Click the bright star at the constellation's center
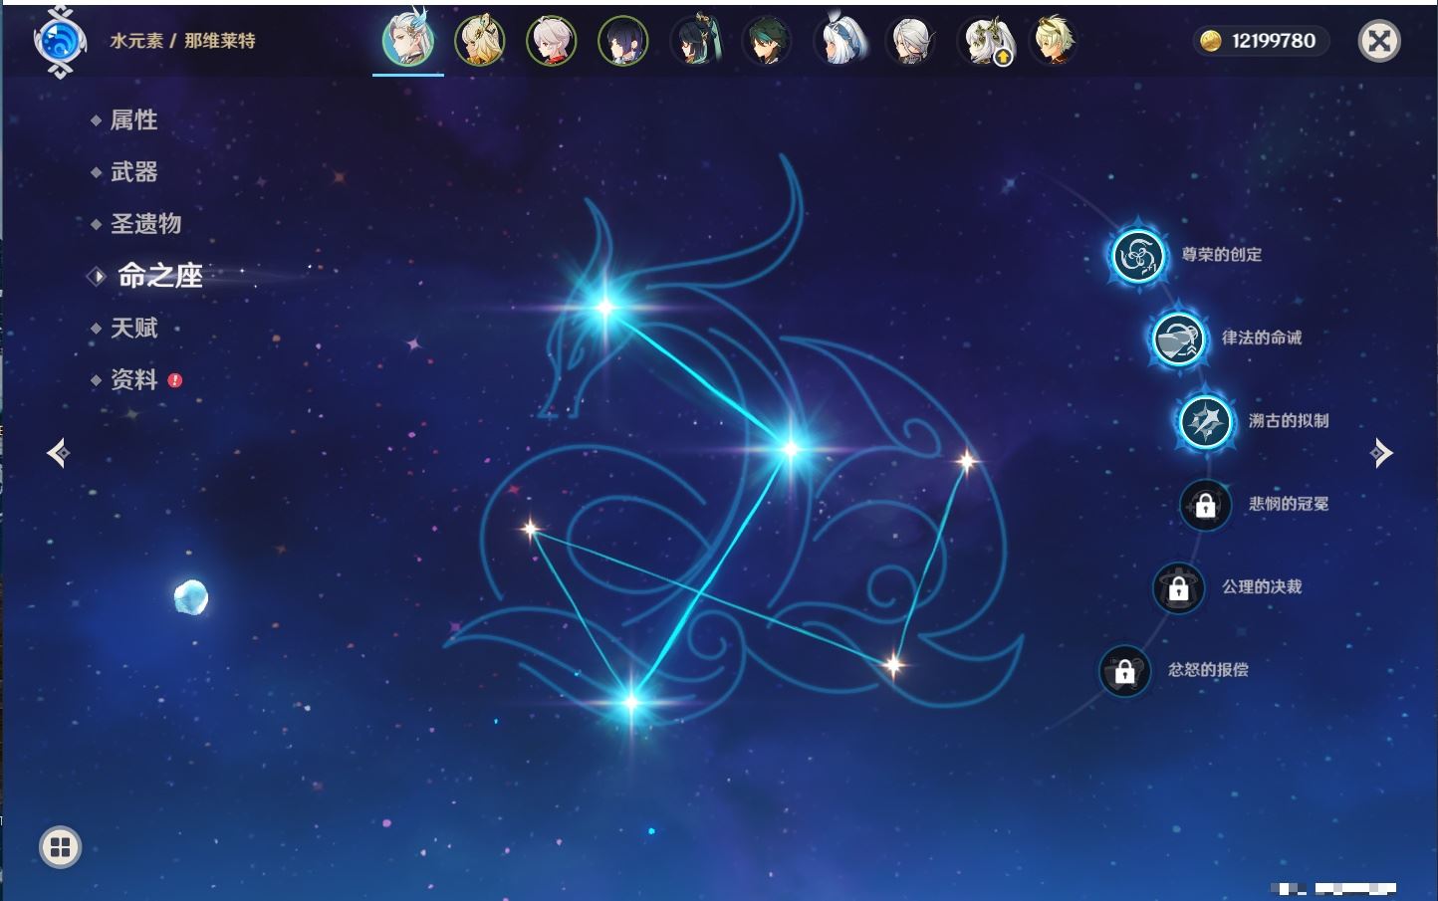1438x901 pixels. point(791,449)
